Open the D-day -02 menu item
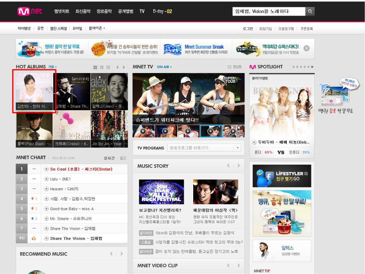 click(x=163, y=12)
